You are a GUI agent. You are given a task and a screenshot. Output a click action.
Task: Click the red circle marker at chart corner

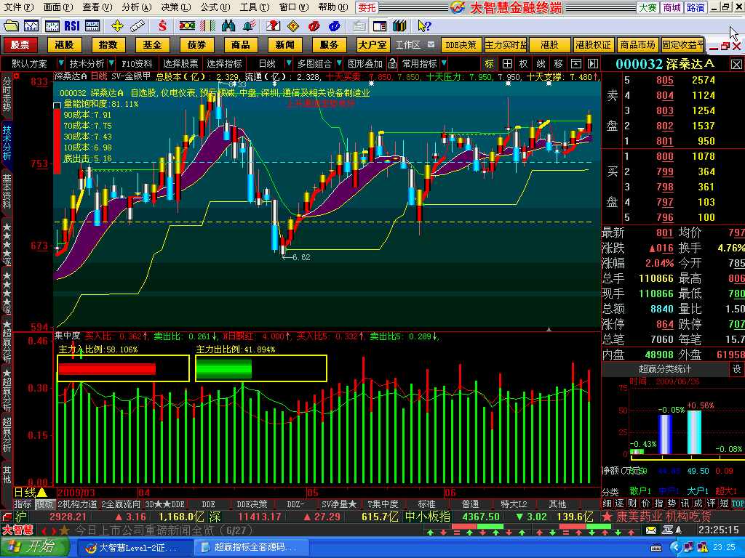[17, 76]
